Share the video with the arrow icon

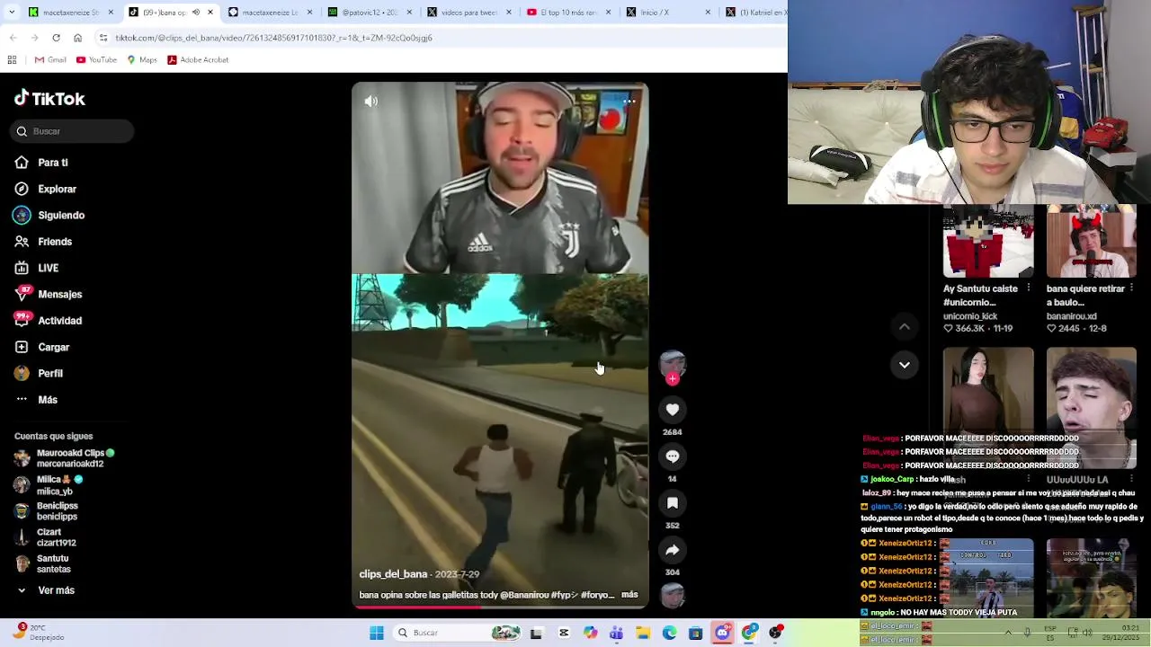(x=672, y=550)
